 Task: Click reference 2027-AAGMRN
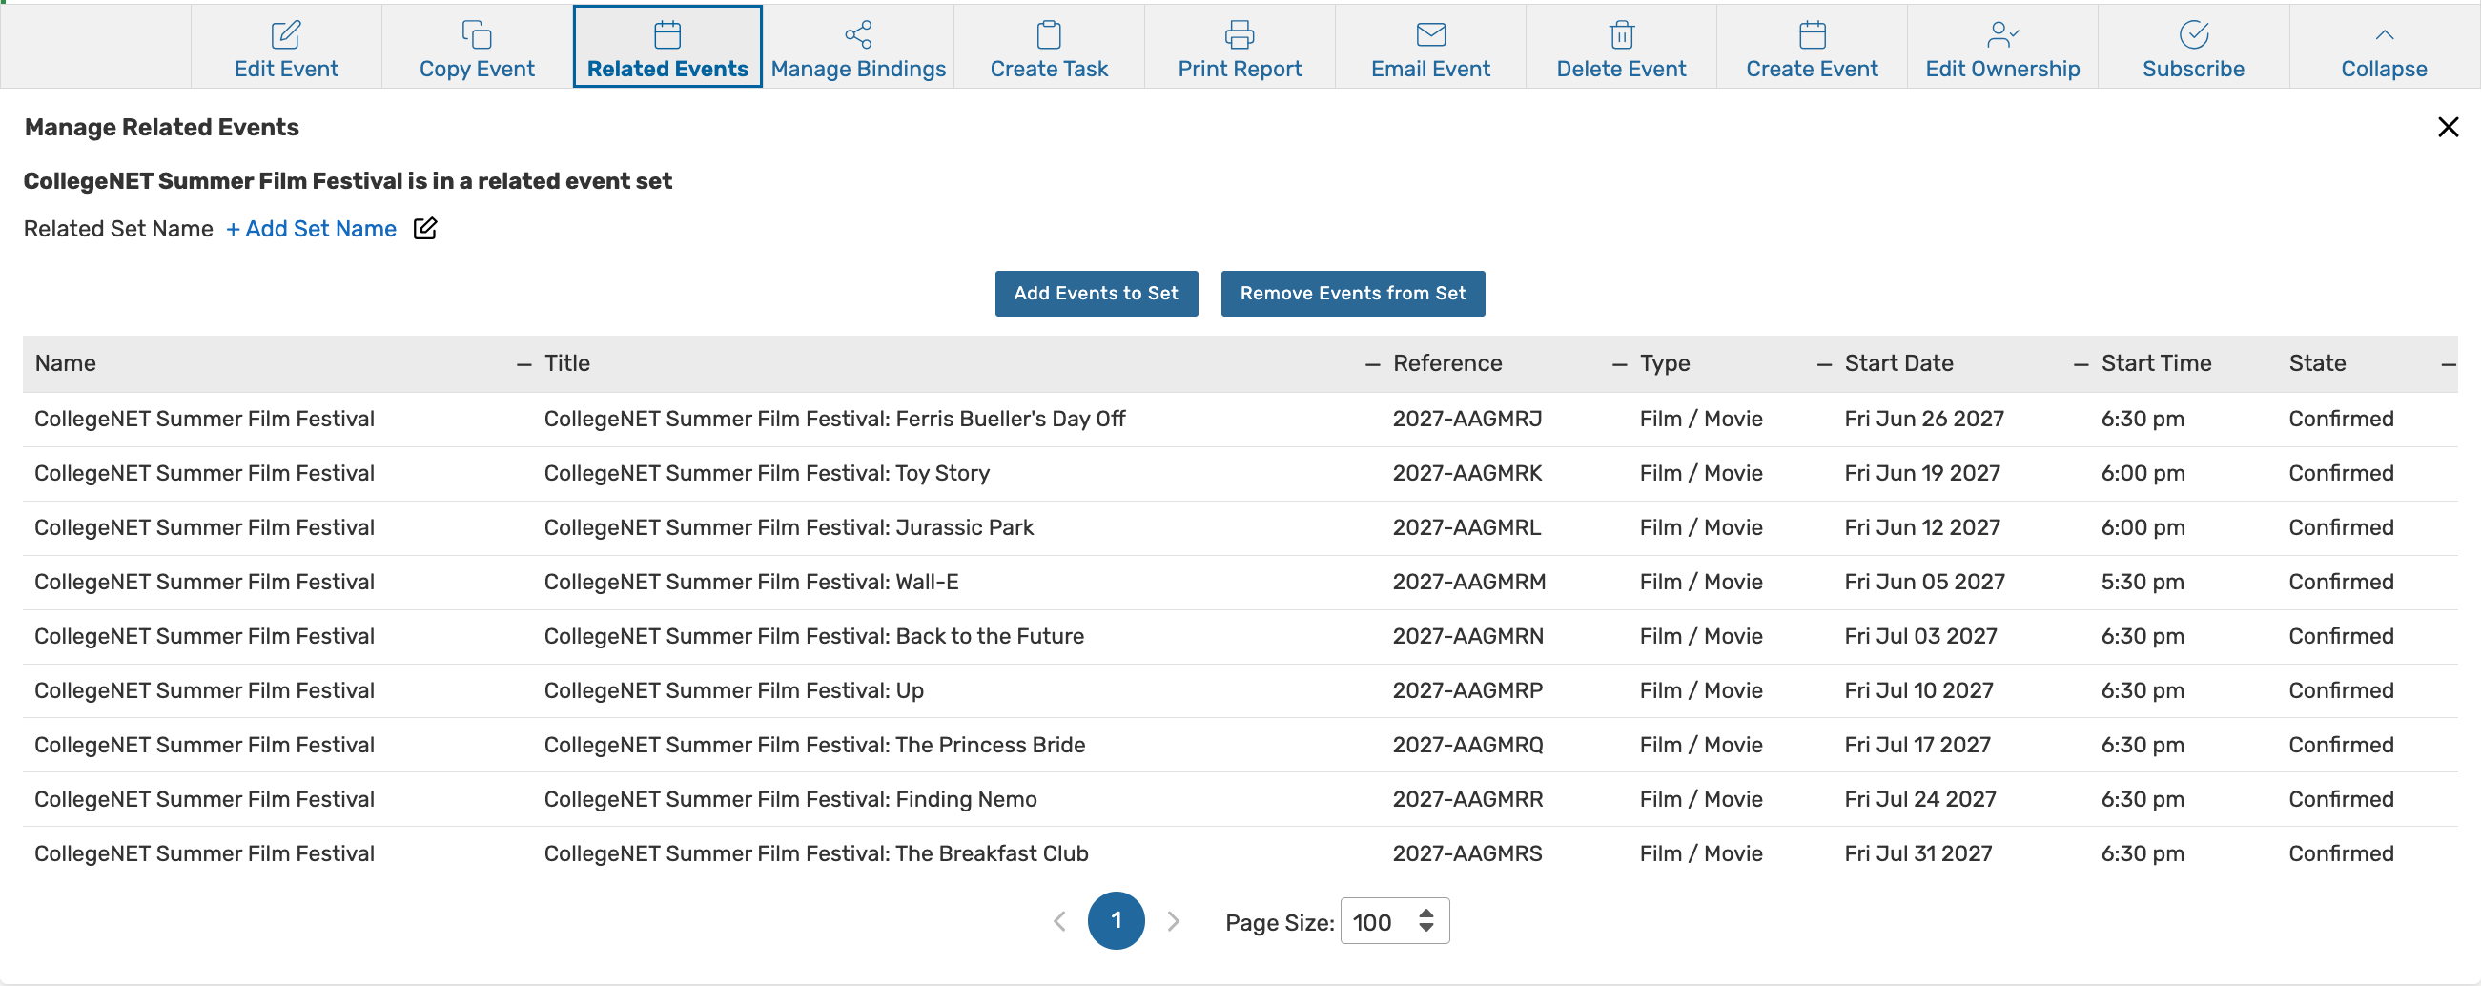1468,636
